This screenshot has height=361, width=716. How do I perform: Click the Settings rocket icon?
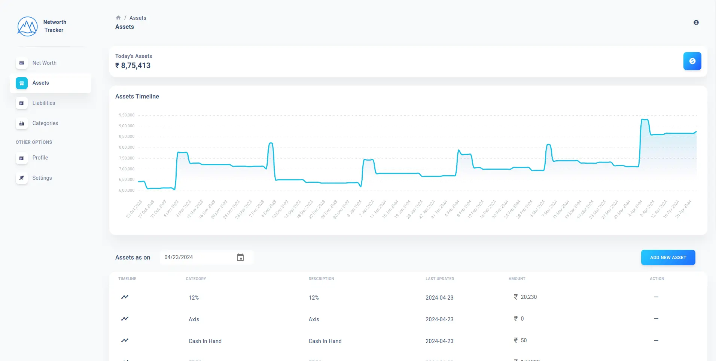pos(22,178)
